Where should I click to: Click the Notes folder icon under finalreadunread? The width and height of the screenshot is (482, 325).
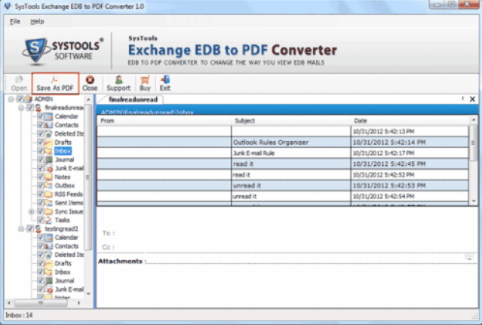tap(48, 177)
